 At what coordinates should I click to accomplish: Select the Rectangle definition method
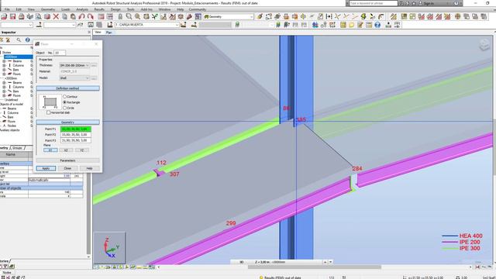(64, 102)
